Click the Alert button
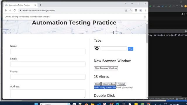This screenshot has width=187, height=105. [x=97, y=84]
